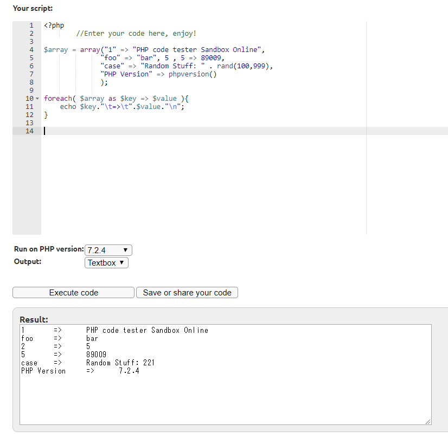This screenshot has width=448, height=438.
Task: Click the foreach keyword on line 10
Action: pyautogui.click(x=58, y=99)
